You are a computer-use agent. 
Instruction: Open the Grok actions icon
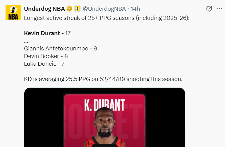209,9
